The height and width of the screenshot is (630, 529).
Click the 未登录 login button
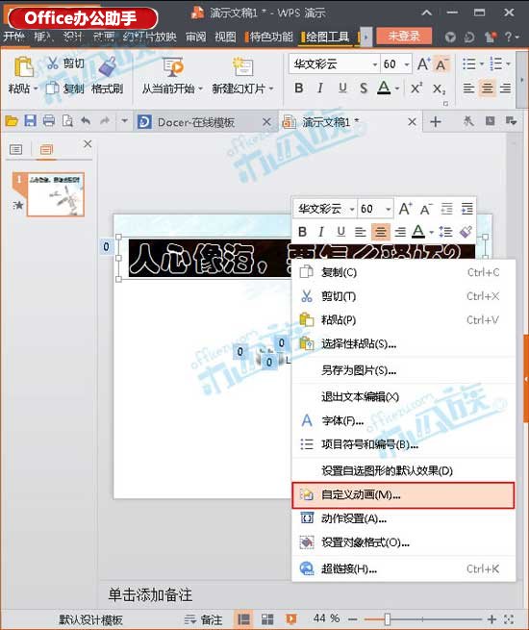[404, 37]
